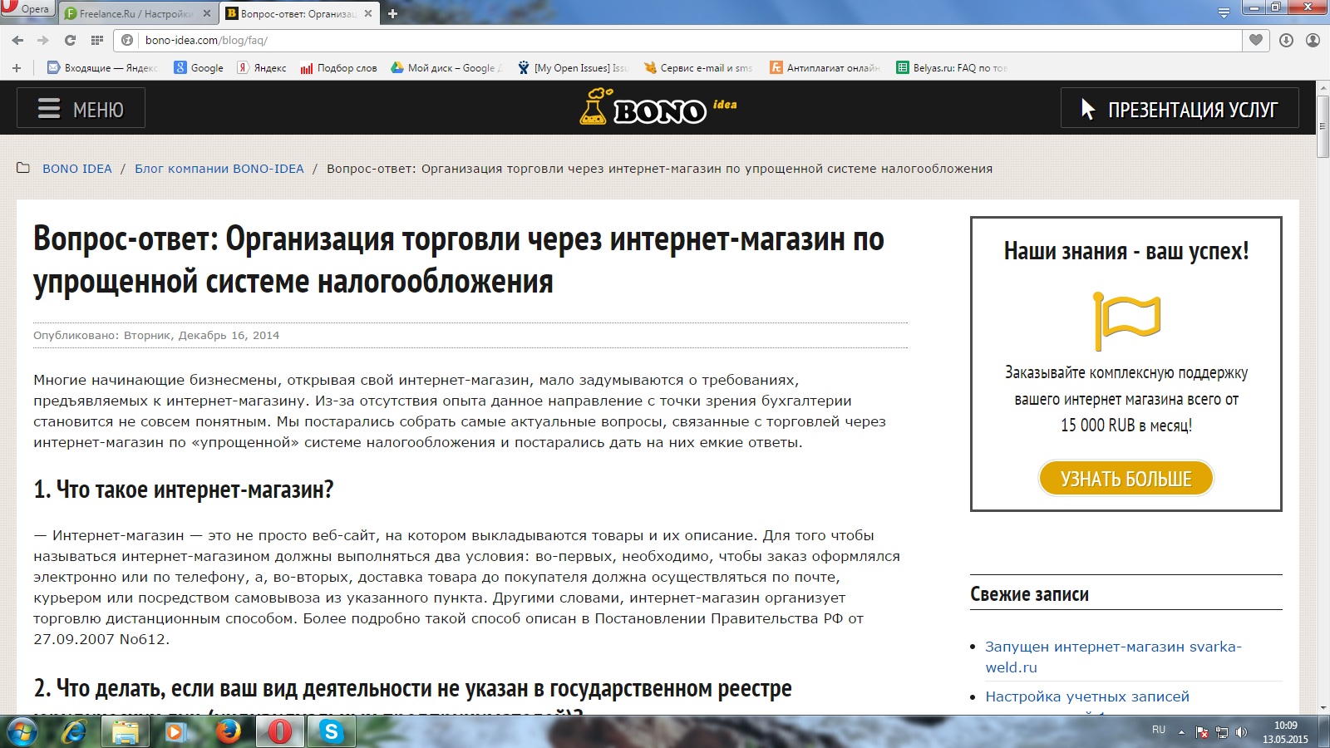Go forward to next page
Image resolution: width=1330 pixels, height=748 pixels.
tap(43, 40)
